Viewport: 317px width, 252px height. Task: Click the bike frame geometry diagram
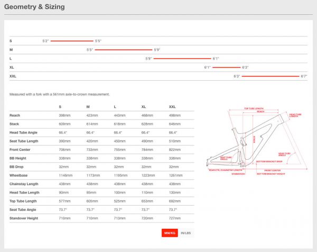[257, 142]
